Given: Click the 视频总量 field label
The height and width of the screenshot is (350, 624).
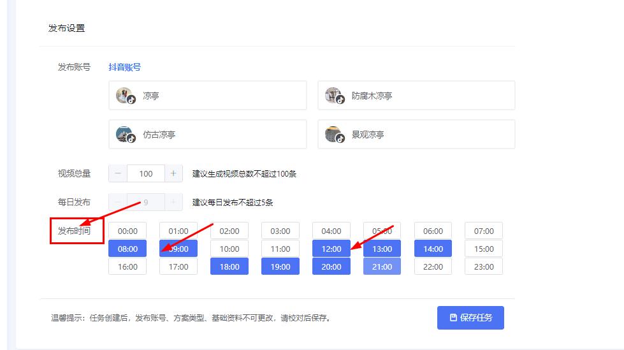Looking at the screenshot, I should [x=74, y=173].
